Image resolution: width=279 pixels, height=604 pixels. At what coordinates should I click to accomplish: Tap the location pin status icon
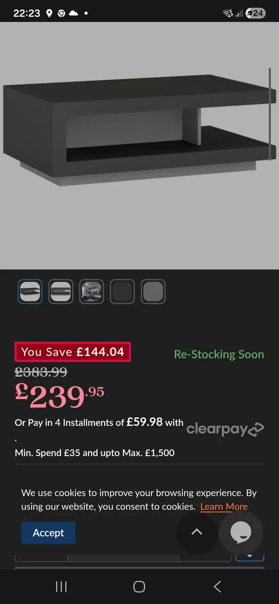point(49,14)
